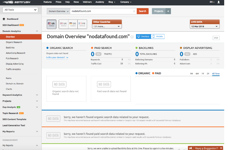Open the Blog menu
This screenshot has height=150, width=228.
pyautogui.click(x=112, y=2)
